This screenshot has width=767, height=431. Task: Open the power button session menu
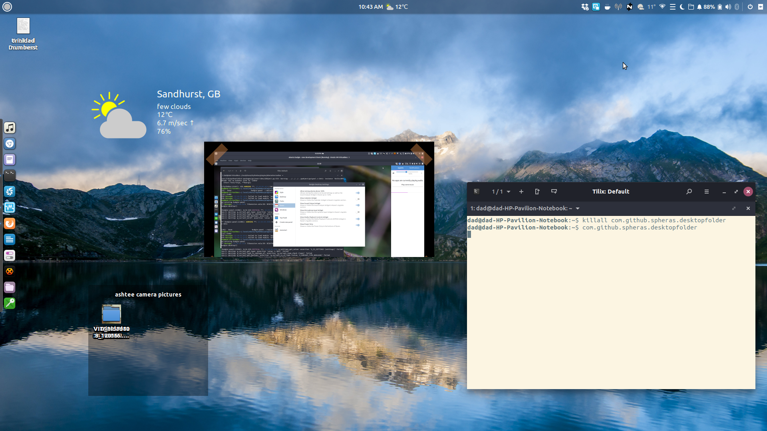pyautogui.click(x=750, y=7)
